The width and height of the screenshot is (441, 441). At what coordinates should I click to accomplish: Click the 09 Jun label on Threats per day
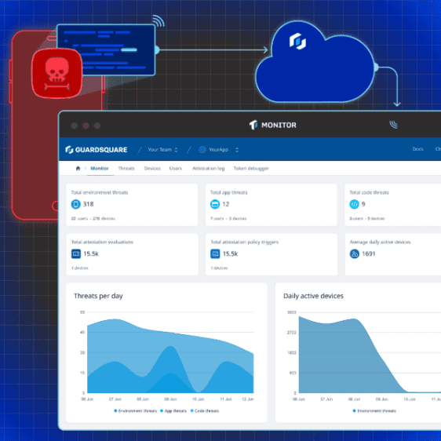pos(170,399)
